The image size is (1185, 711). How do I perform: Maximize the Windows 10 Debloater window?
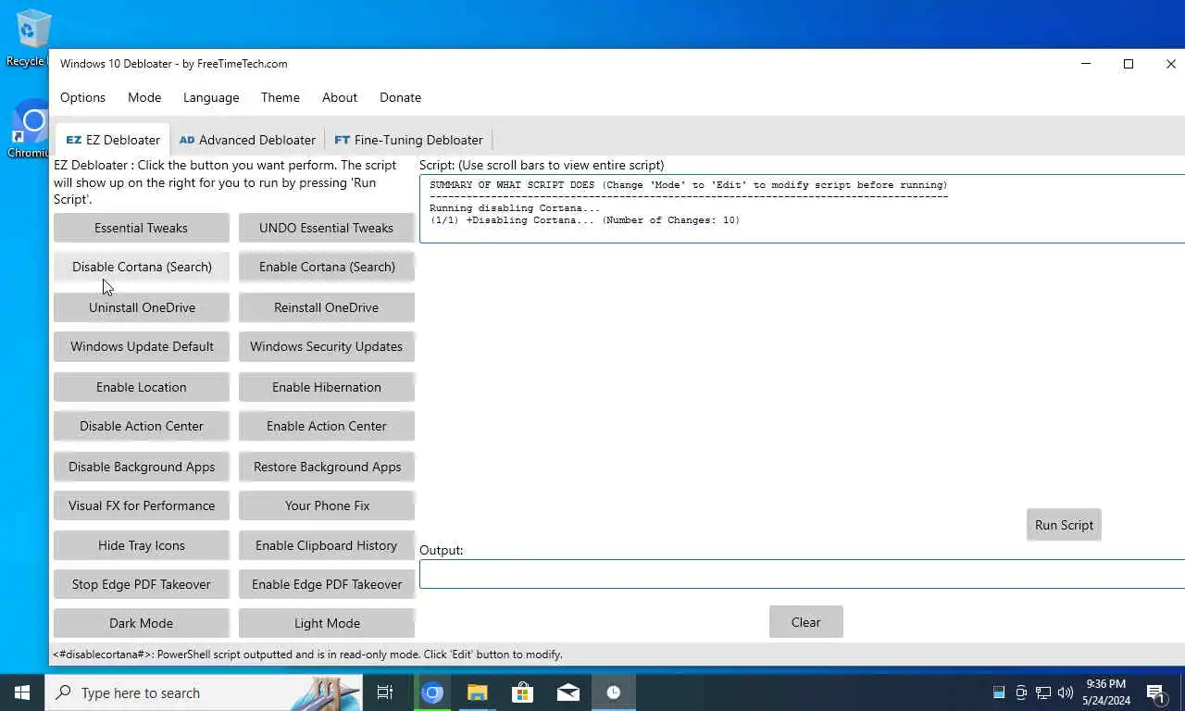click(1129, 64)
